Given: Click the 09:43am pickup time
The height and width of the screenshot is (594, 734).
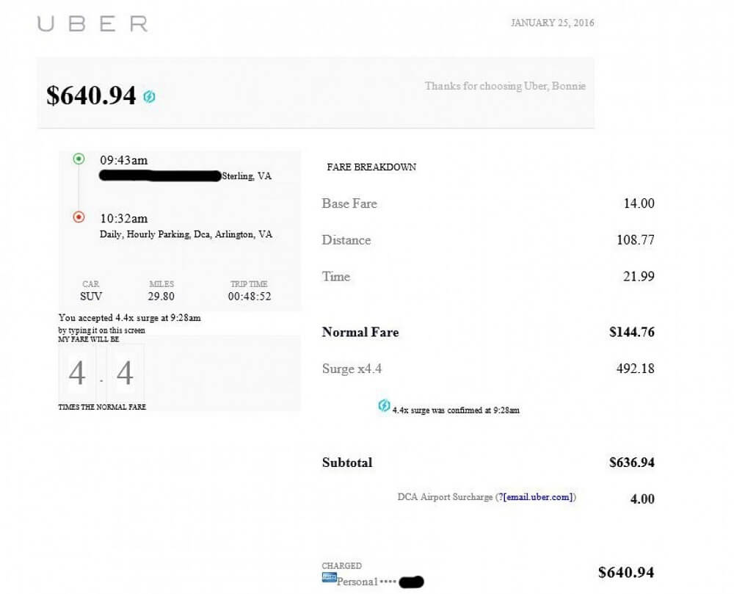Looking at the screenshot, I should pyautogui.click(x=124, y=159).
